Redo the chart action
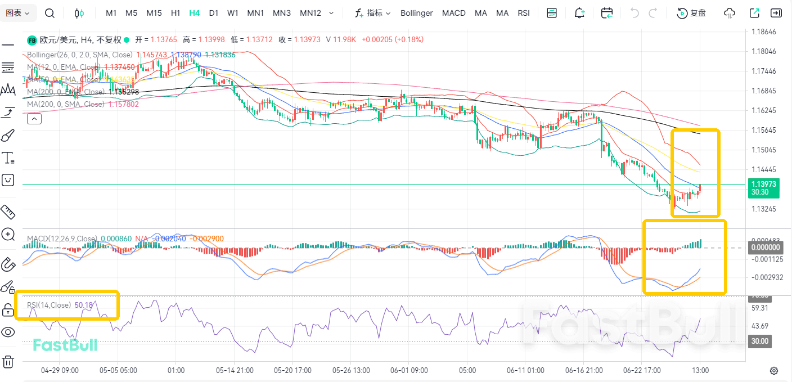 653,13
